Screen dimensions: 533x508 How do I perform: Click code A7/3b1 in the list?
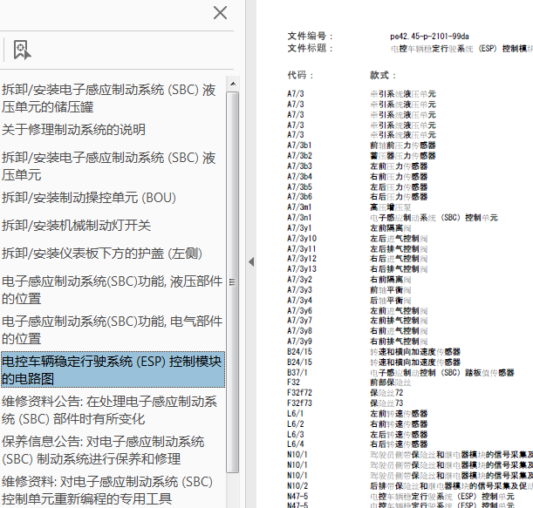coord(299,146)
